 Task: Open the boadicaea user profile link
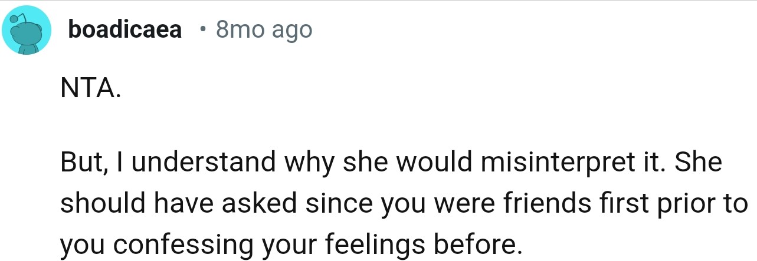[125, 30]
